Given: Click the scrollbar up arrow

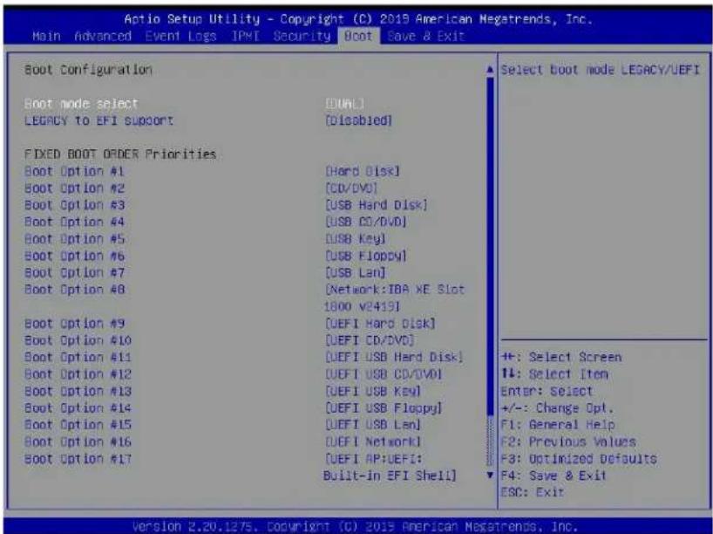Looking at the screenshot, I should click(x=490, y=70).
